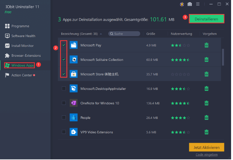The height and width of the screenshot is (160, 233).
Task: Click the Windows Apps logo icon
Action: point(7,65)
